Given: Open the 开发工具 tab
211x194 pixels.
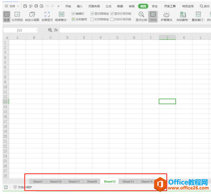Looking at the screenshot, I should pos(170,6).
